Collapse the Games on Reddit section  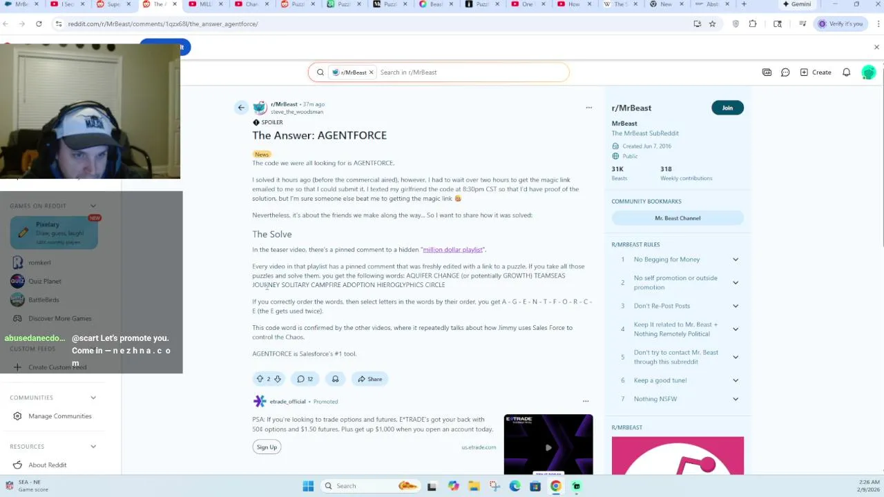point(93,206)
